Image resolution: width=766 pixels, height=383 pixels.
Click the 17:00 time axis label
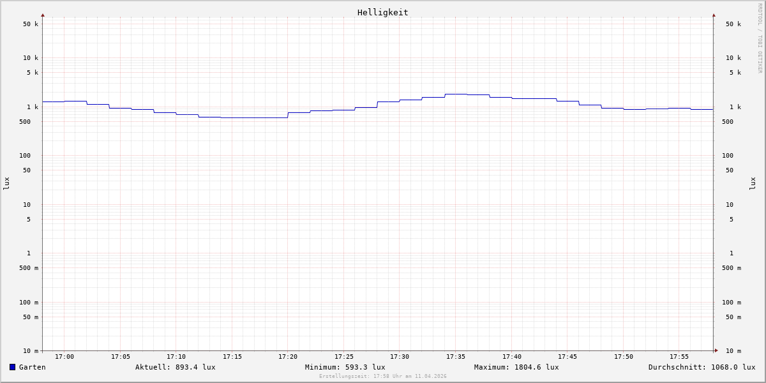(x=64, y=357)
